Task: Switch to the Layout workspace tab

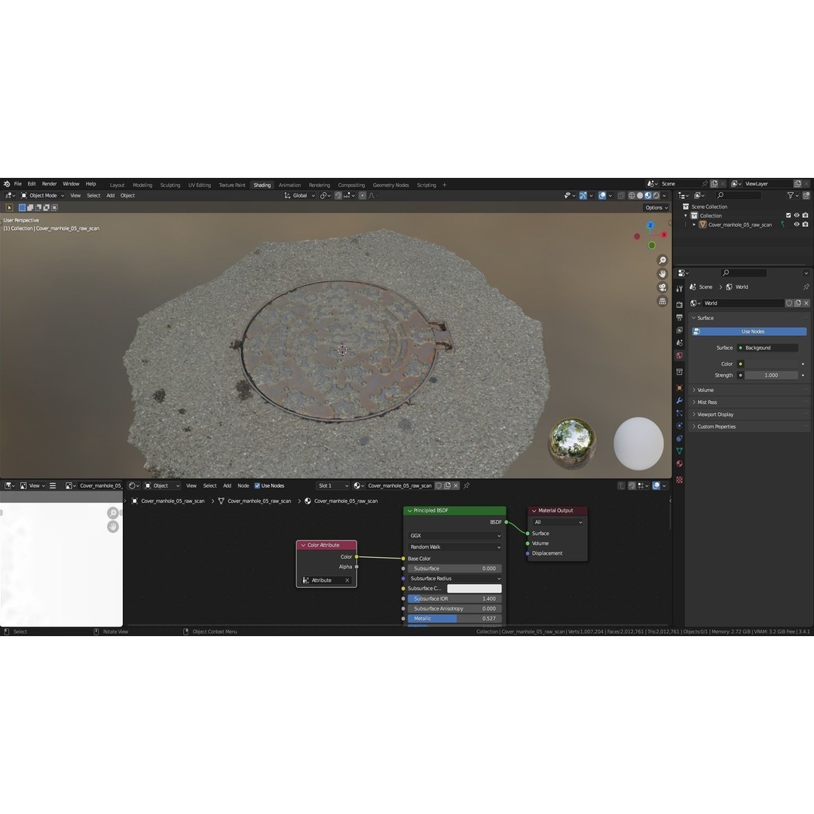Action: (x=118, y=185)
